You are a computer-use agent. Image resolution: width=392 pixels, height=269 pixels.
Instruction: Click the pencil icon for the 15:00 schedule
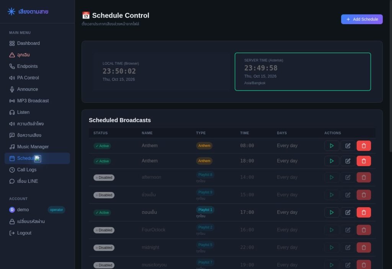tap(348, 195)
